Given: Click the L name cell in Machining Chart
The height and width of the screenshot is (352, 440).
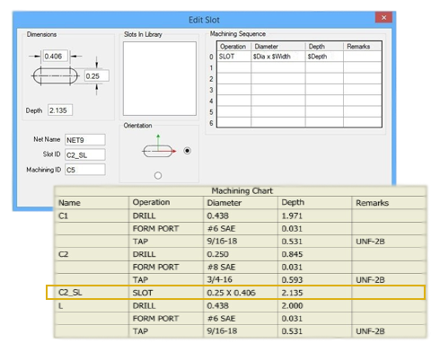Looking at the screenshot, I should pyautogui.click(x=92, y=305).
